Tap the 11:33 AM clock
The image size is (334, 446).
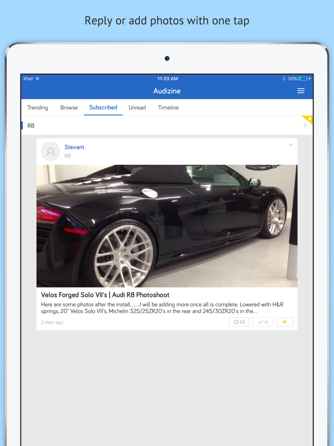point(168,79)
